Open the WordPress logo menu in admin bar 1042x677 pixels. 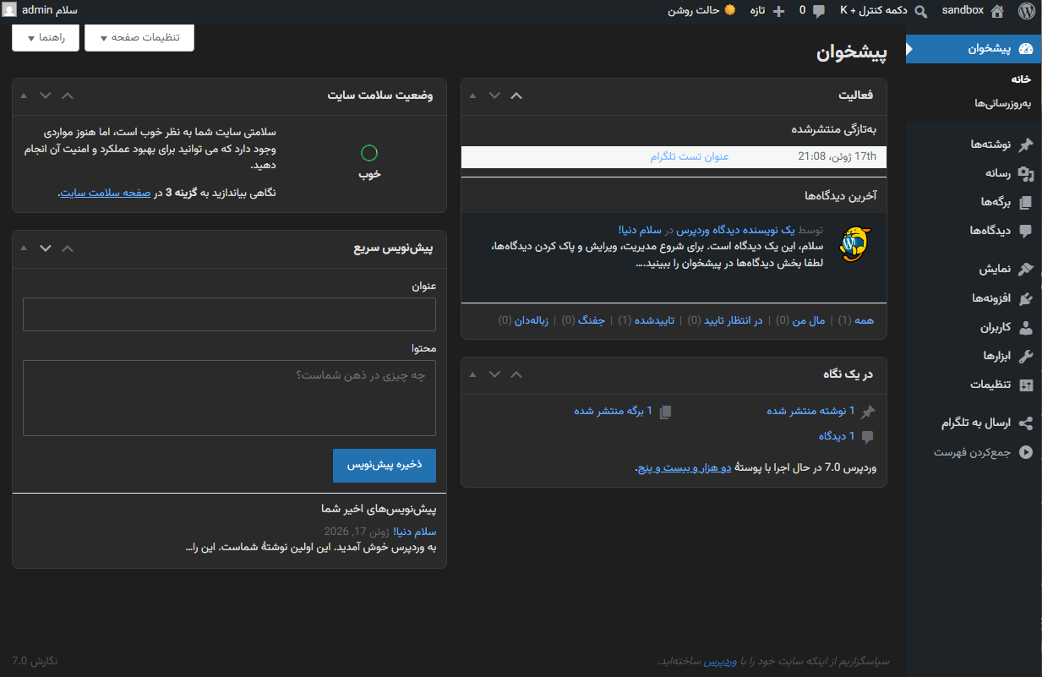tap(1026, 11)
